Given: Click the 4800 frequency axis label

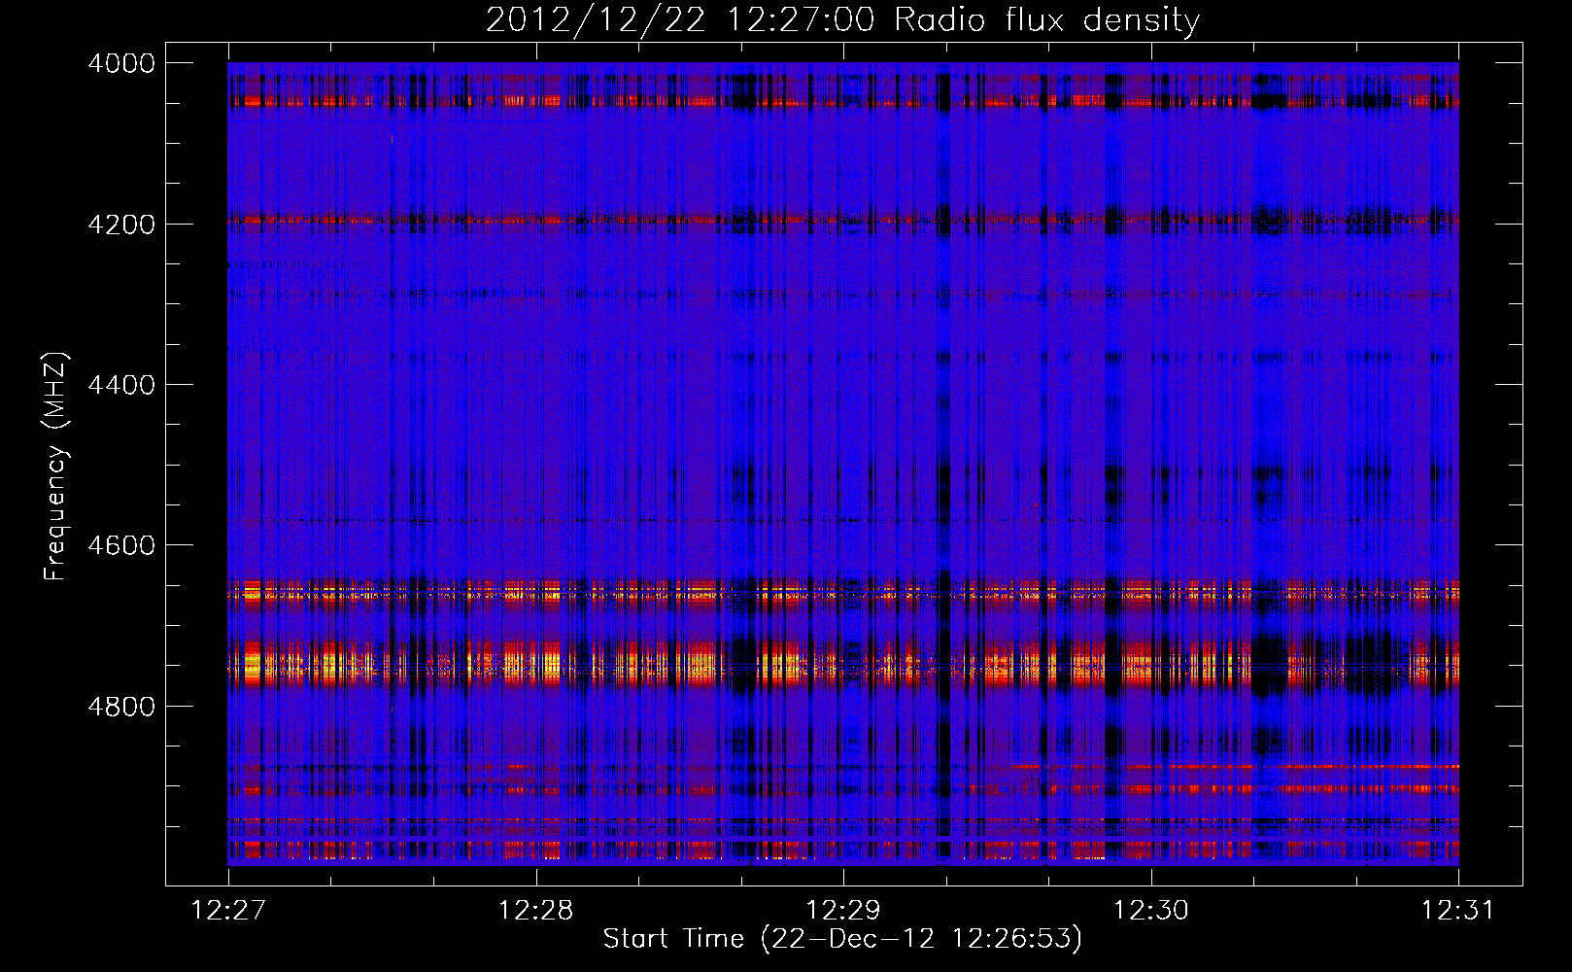Looking at the screenshot, I should [121, 707].
